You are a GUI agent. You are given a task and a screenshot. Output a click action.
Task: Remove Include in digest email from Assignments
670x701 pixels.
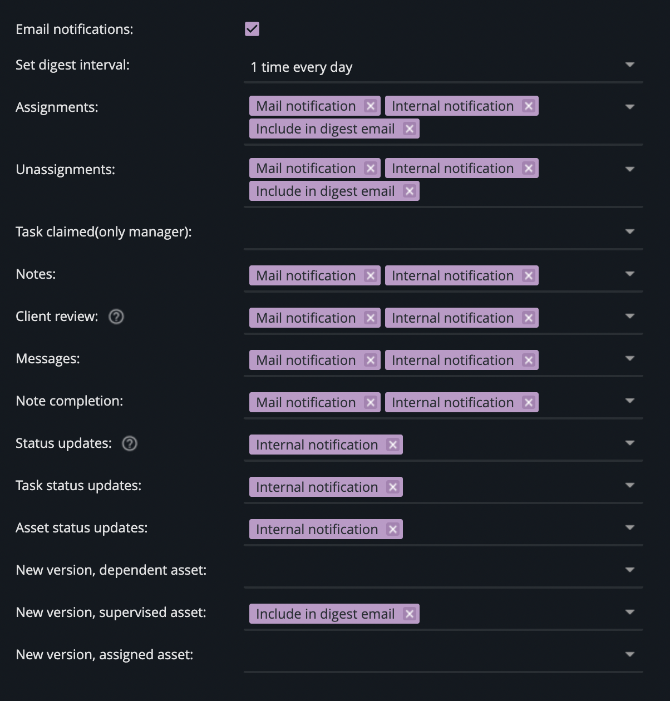tap(410, 129)
